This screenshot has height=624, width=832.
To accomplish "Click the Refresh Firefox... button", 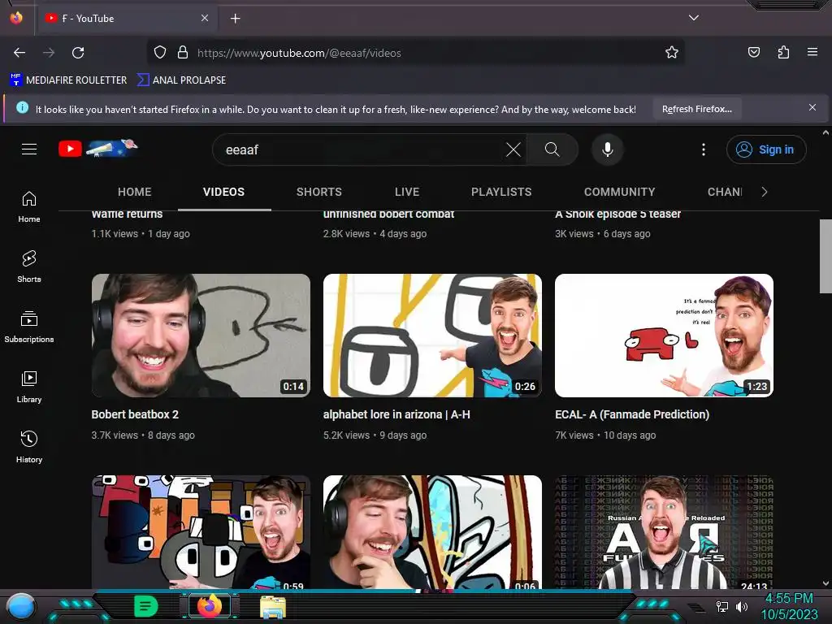I will pyautogui.click(x=696, y=109).
